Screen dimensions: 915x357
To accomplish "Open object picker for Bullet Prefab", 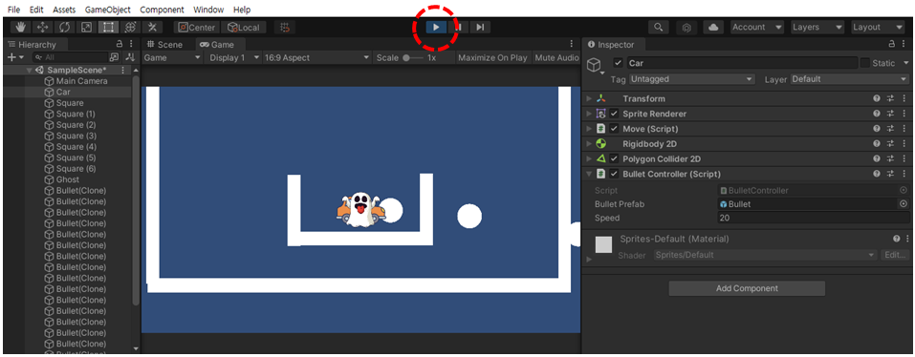I will pos(904,204).
